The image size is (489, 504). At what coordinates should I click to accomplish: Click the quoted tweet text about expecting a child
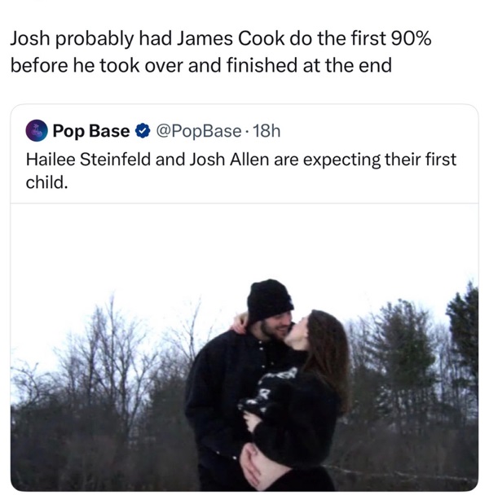(x=240, y=169)
